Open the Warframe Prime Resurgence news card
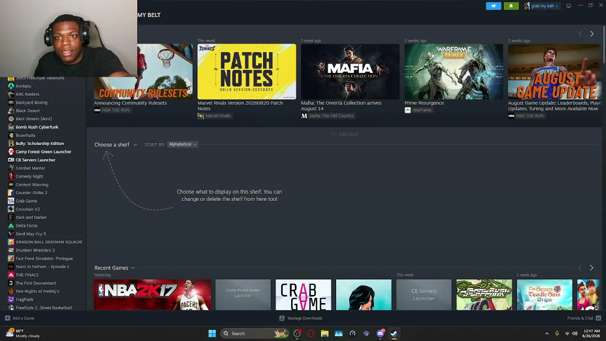Screen dimensions: 606x341 click(454, 72)
